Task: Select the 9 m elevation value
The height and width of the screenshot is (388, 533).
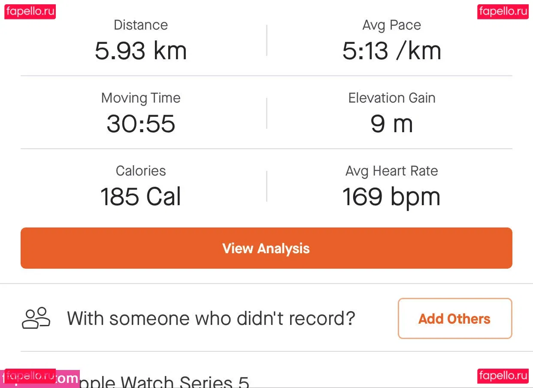Action: click(391, 124)
